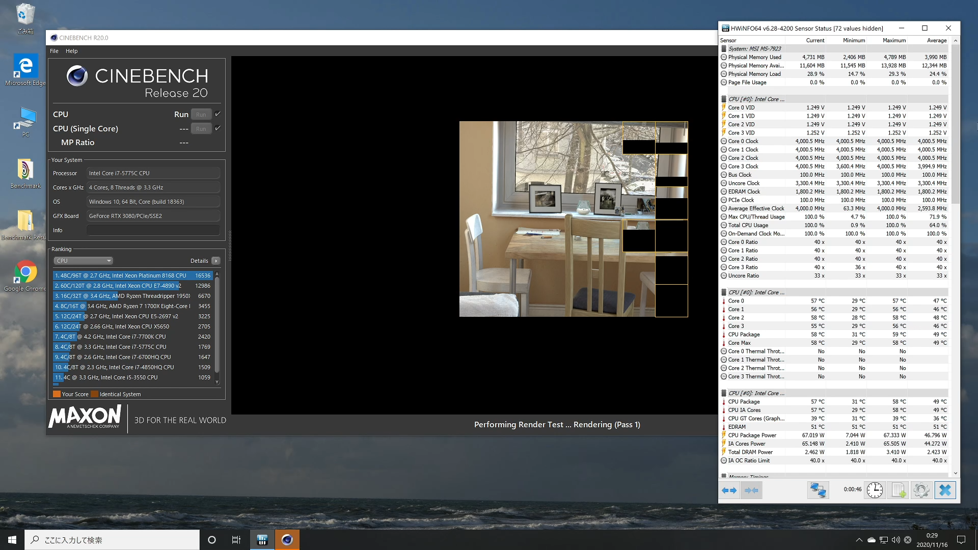
Task: Reset sensor timer with clock icon
Action: click(x=875, y=490)
